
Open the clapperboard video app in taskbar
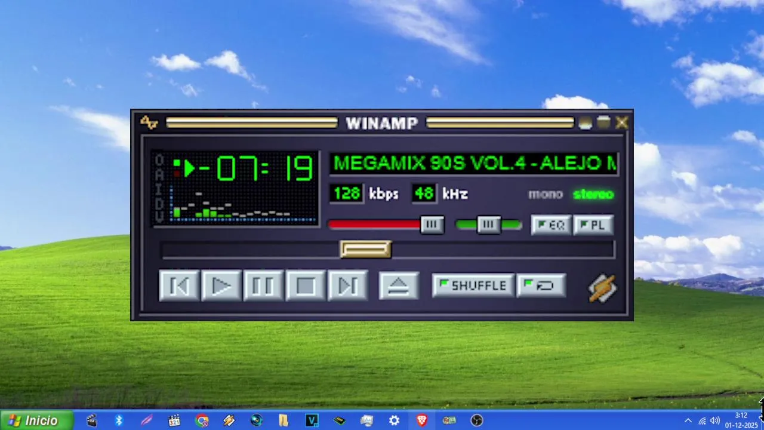[x=91, y=420]
